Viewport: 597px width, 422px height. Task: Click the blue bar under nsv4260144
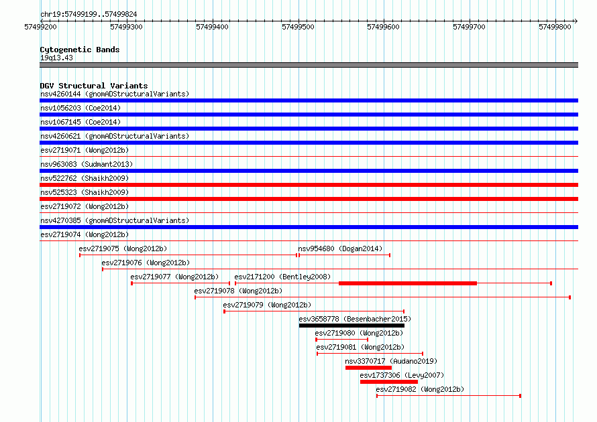click(309, 100)
